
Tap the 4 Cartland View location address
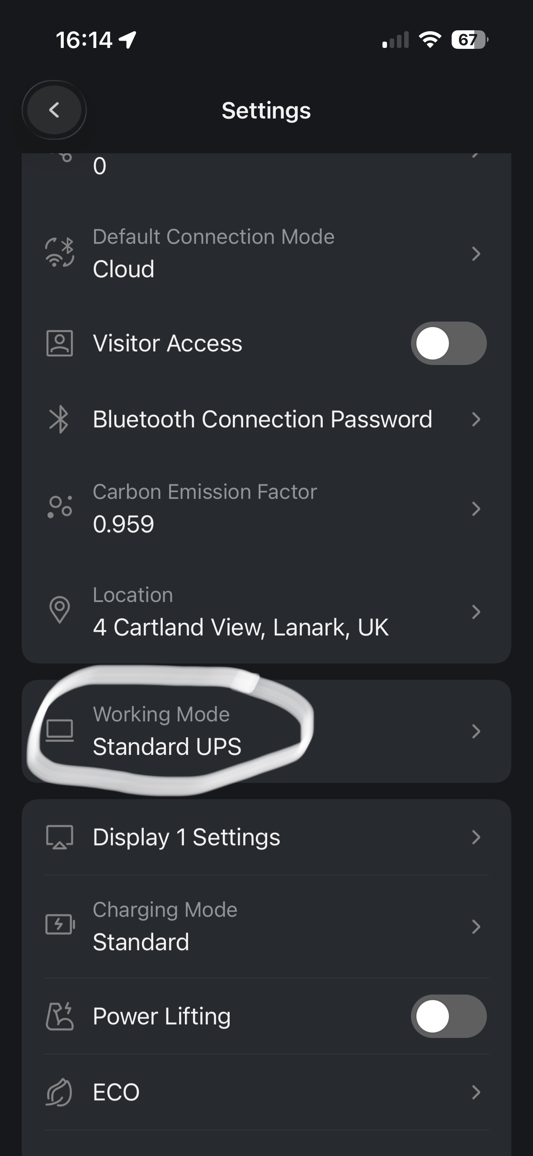pyautogui.click(x=241, y=627)
